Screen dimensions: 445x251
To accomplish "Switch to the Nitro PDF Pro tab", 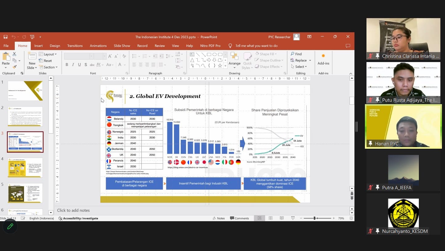I will point(210,46).
